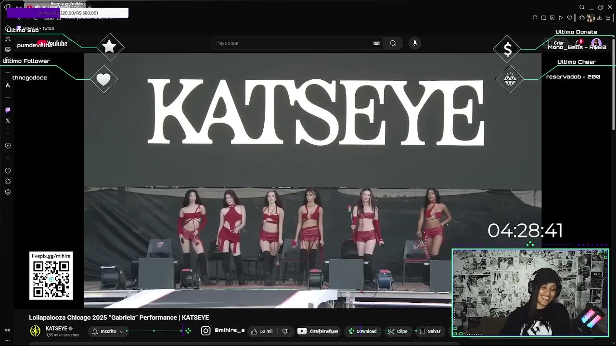Click the Download button below video
The width and height of the screenshot is (616, 346).
click(362, 331)
